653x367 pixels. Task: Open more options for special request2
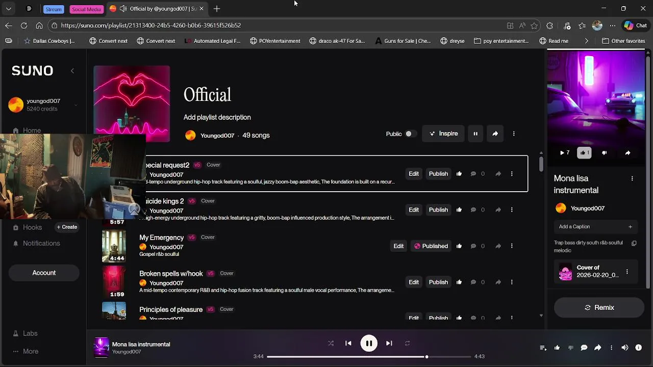(x=512, y=174)
